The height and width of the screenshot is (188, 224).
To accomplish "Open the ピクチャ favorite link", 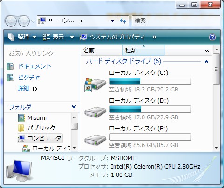I will (29, 78).
